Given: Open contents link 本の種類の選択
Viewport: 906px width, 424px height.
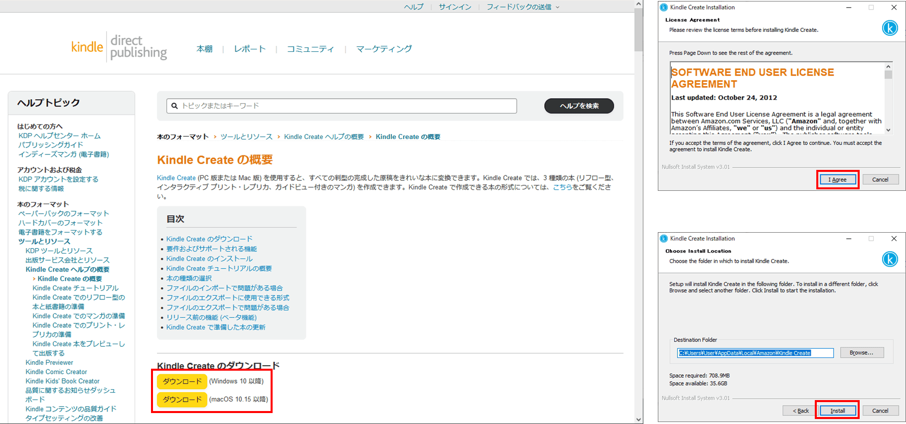Looking at the screenshot, I should coord(189,278).
